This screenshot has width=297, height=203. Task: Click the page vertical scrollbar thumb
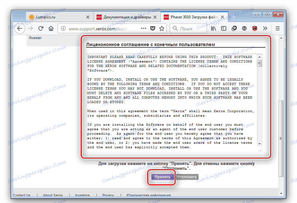[x=281, y=139]
